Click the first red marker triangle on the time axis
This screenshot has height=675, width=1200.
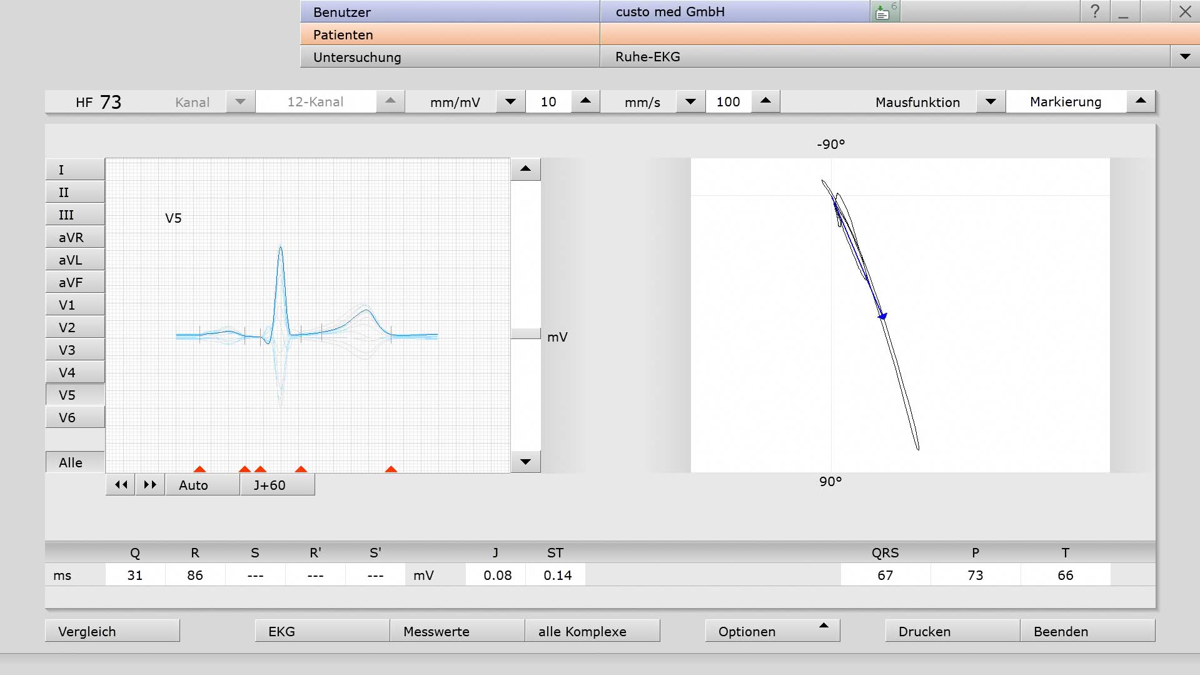(199, 469)
